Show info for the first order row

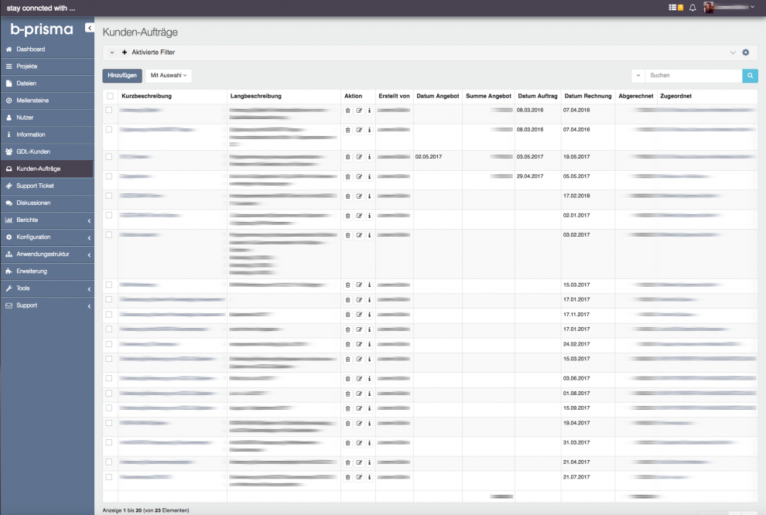(x=369, y=111)
